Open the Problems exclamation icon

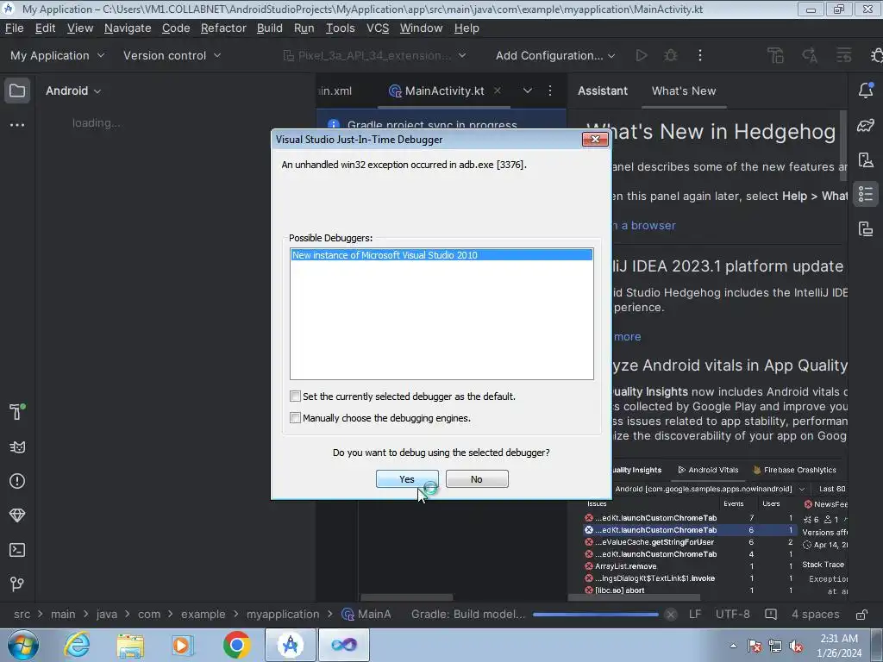pyautogui.click(x=17, y=481)
